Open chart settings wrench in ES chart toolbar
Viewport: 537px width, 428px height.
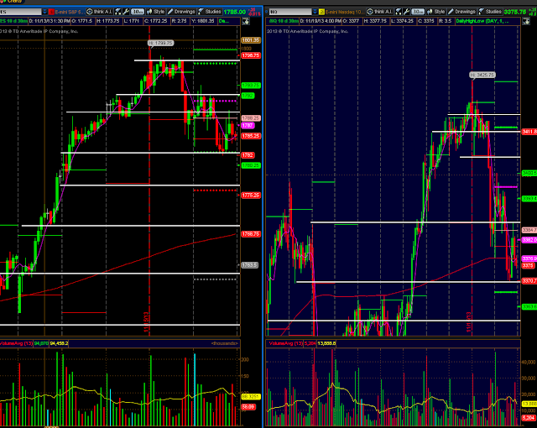[126, 12]
